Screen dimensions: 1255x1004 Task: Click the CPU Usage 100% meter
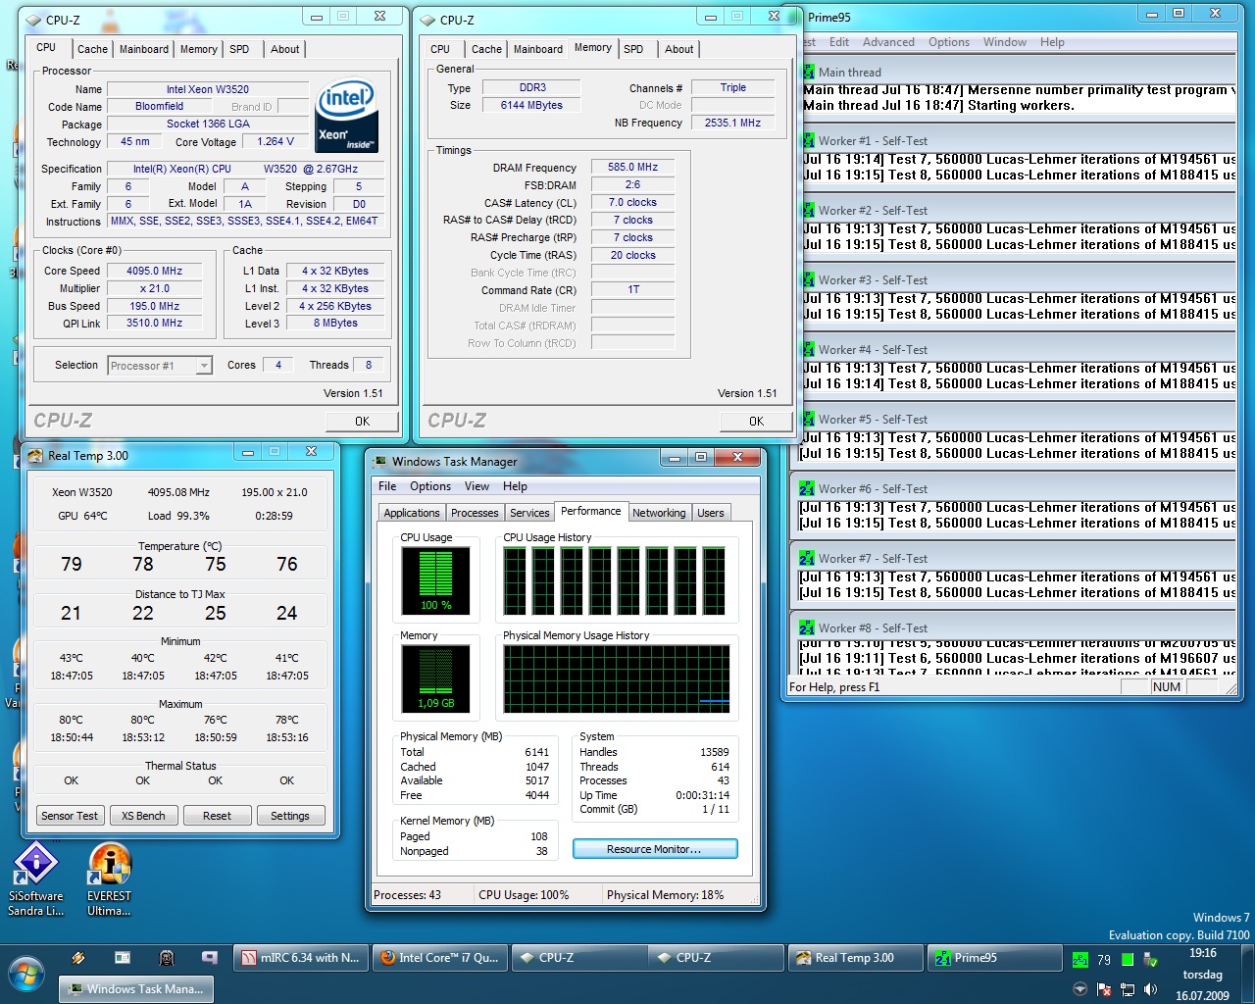[436, 580]
